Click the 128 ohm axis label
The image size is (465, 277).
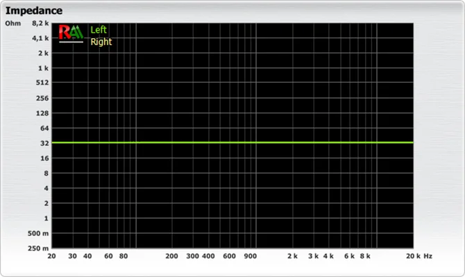click(x=42, y=113)
